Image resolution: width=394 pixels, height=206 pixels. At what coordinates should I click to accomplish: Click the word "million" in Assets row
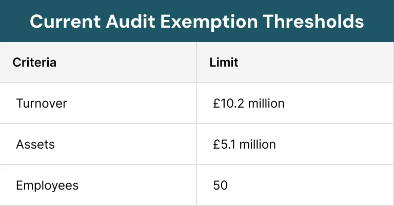[x=258, y=145]
